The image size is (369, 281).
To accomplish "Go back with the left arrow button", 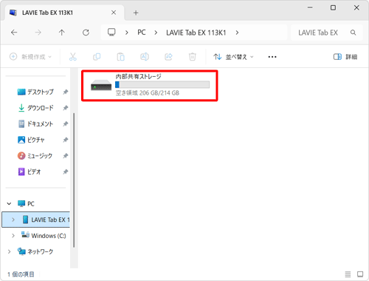I will (14, 33).
